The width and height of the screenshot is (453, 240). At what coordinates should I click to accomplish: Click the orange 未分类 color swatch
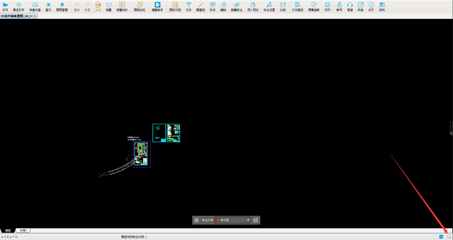coord(218,220)
